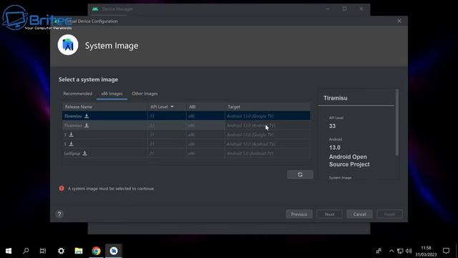Viewport: 458px width, 258px height.
Task: Click the red error warning icon
Action: [x=62, y=188]
